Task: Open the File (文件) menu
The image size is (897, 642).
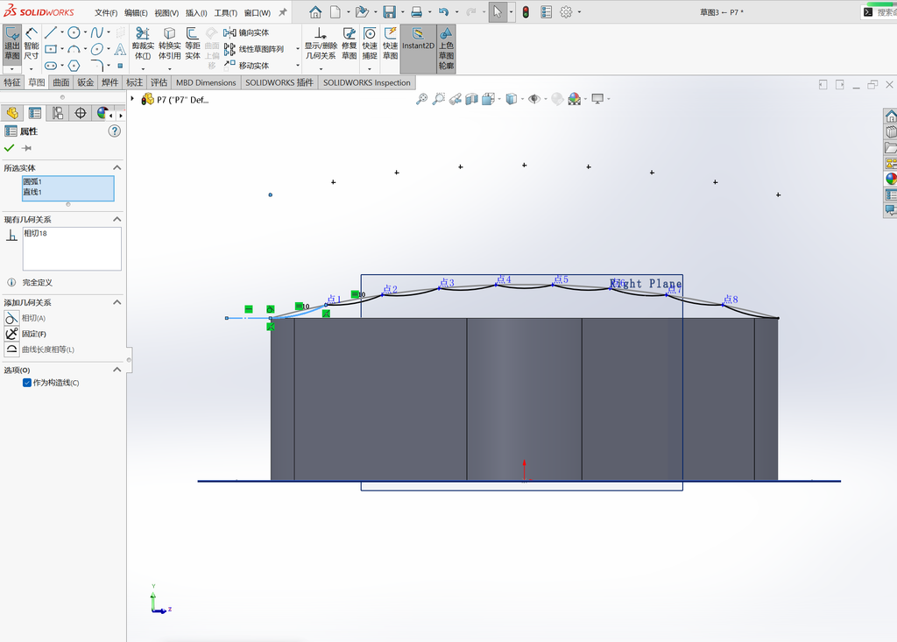Action: click(x=106, y=12)
